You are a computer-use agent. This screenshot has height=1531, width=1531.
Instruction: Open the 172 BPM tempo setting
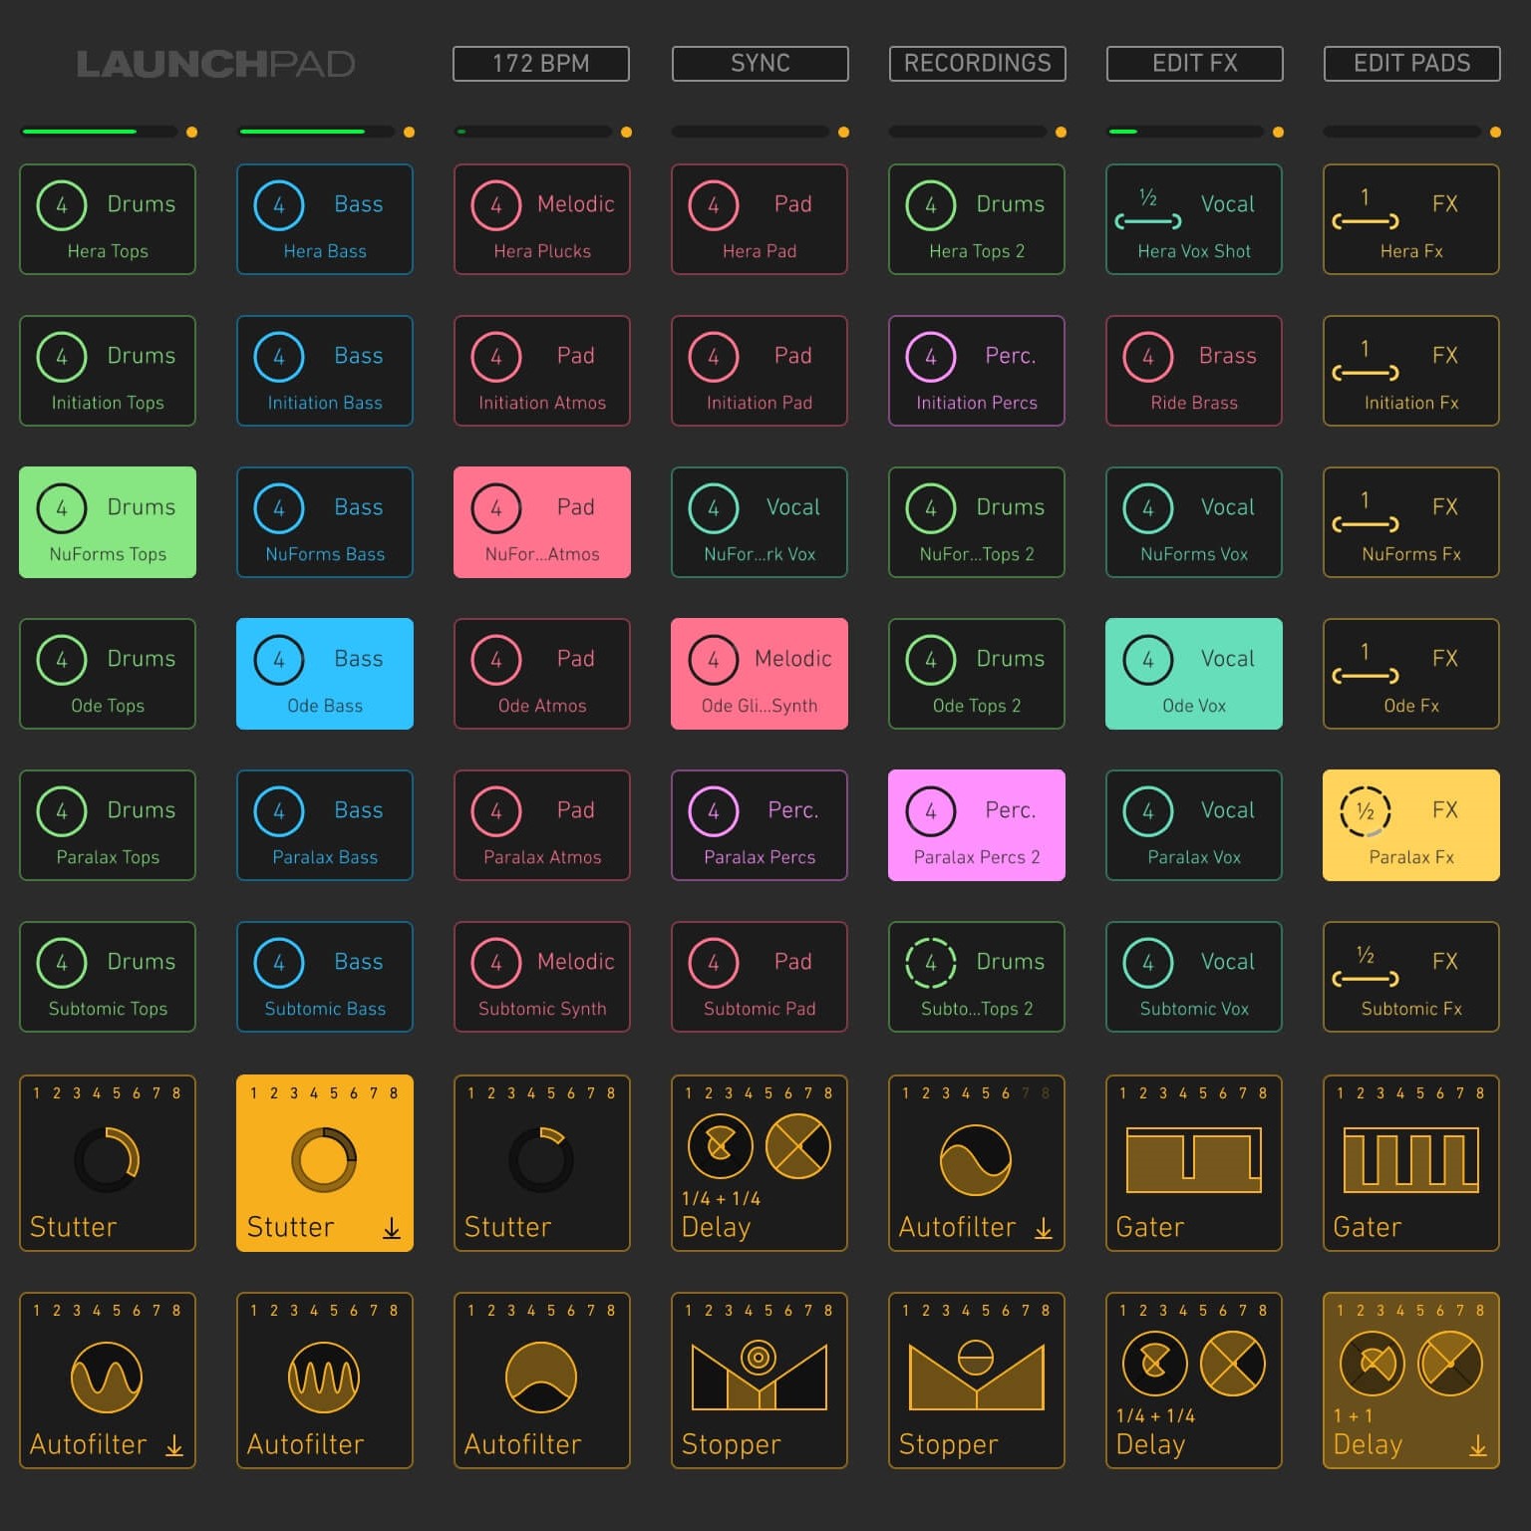pos(541,64)
